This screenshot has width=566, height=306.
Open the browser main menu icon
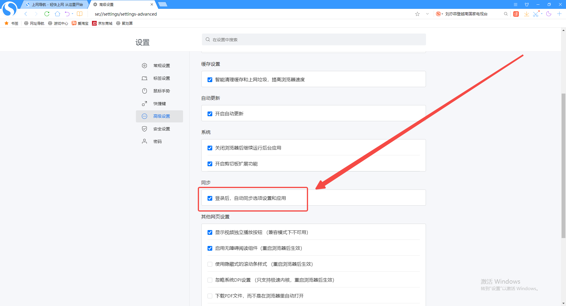516,4
